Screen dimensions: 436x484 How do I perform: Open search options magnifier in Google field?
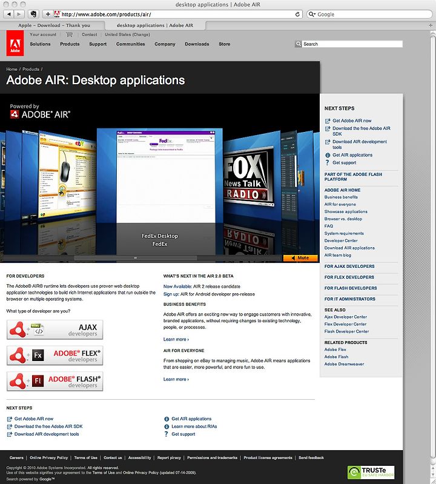pyautogui.click(x=312, y=14)
